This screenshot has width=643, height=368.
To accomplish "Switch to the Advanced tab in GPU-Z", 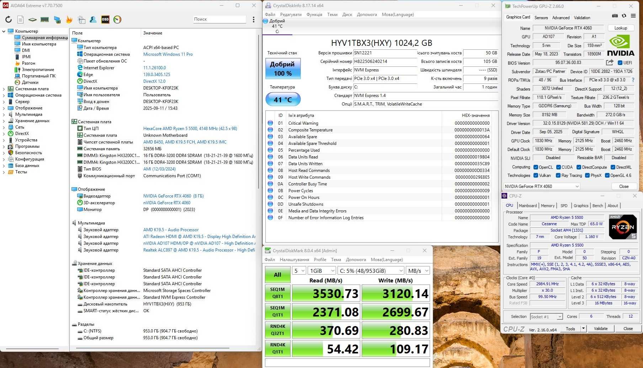I will 561,18.
